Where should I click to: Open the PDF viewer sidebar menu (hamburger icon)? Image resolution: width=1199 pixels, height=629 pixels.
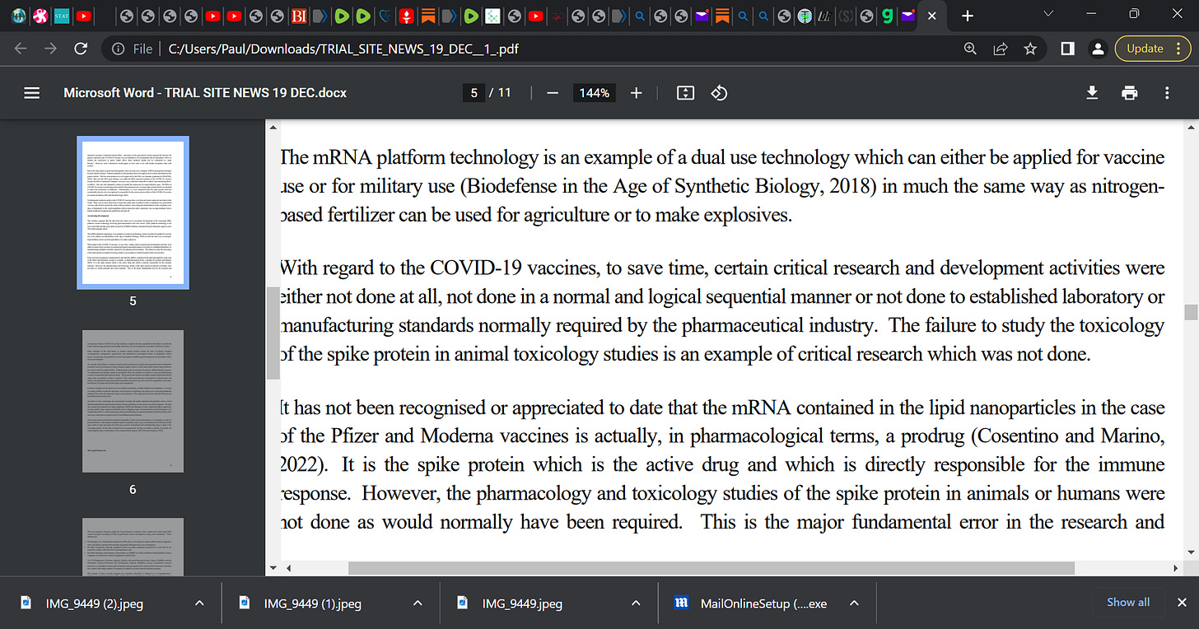(32, 93)
